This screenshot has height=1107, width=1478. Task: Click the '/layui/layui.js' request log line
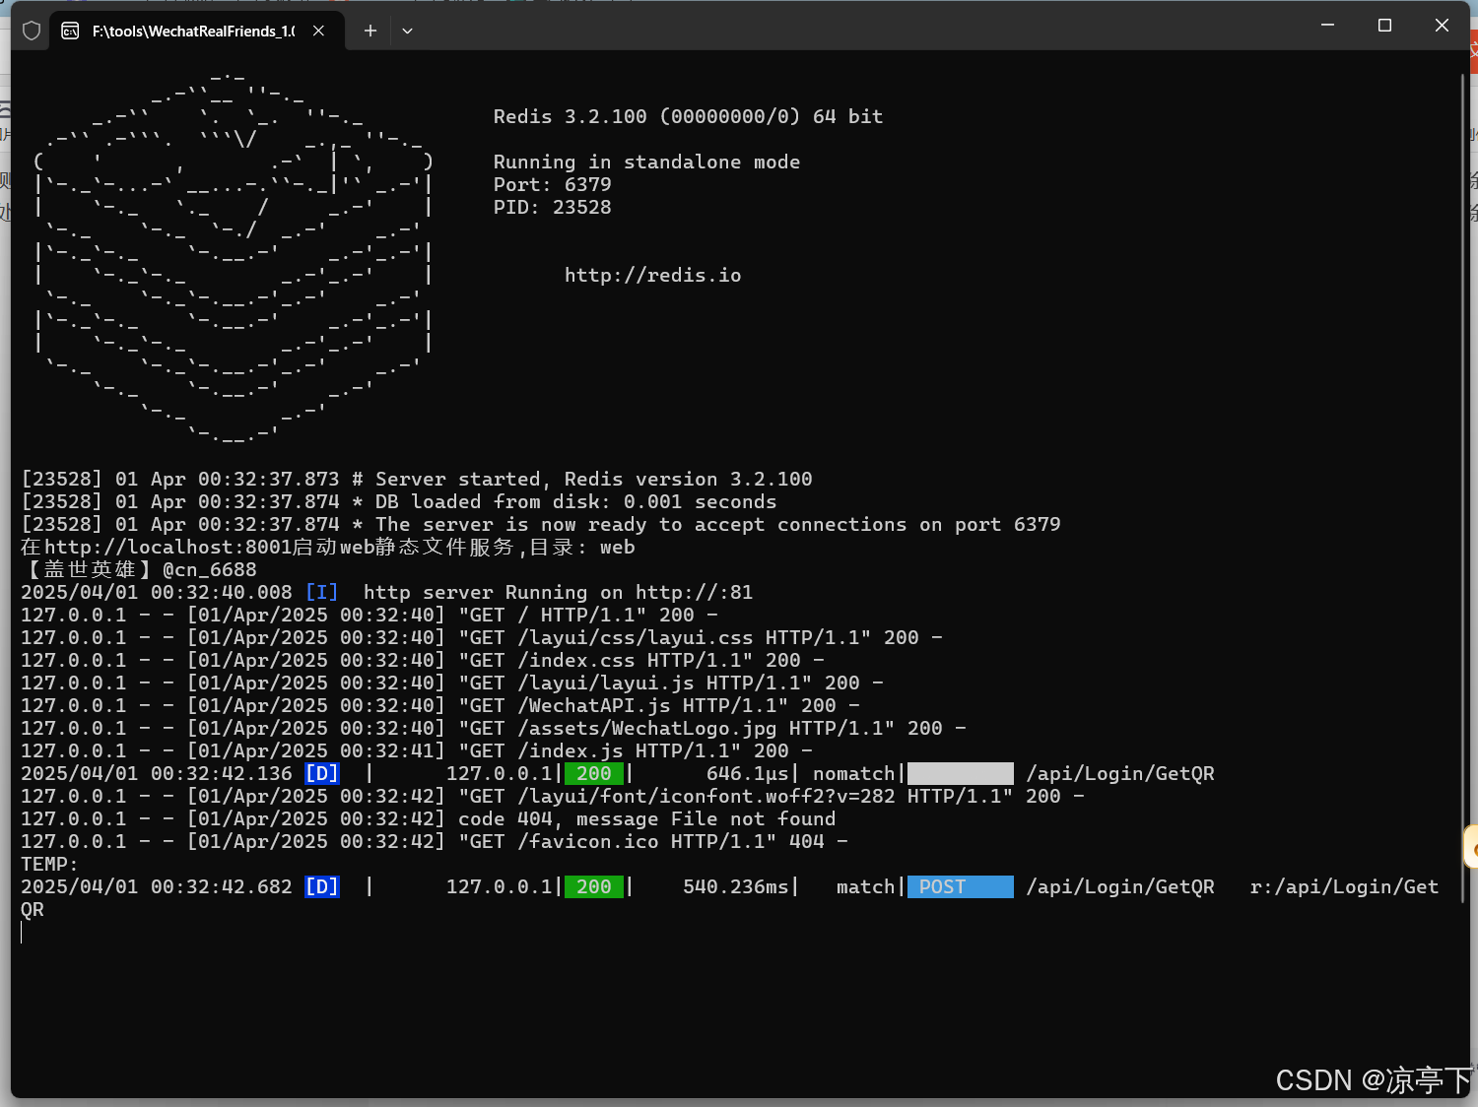[452, 683]
